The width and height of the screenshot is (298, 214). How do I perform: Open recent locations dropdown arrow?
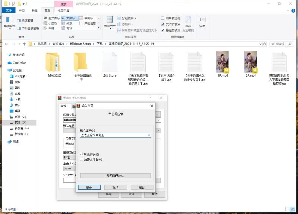pos(19,44)
